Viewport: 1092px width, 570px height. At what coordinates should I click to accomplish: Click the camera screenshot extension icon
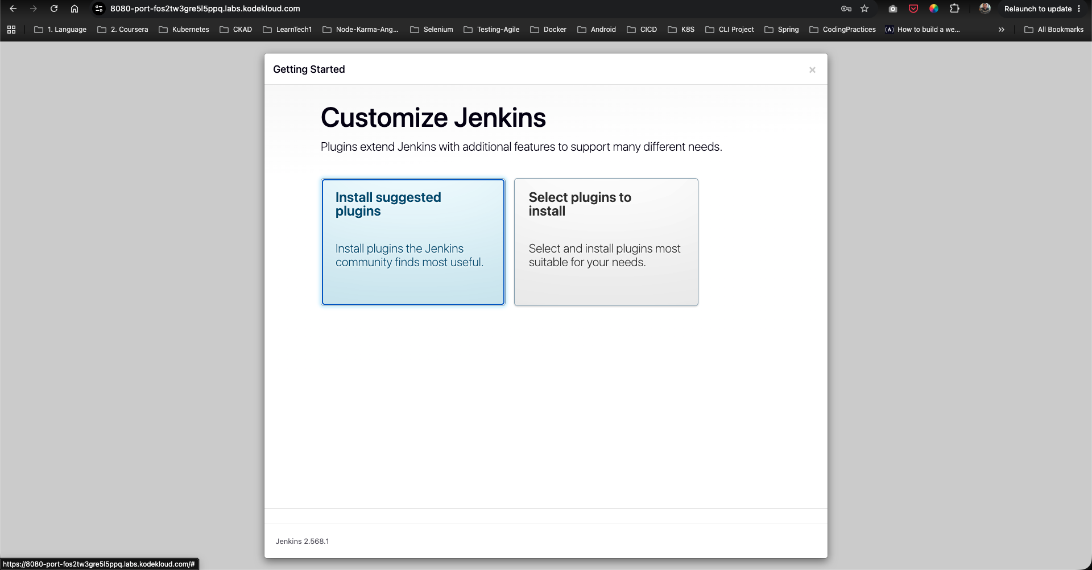pyautogui.click(x=893, y=9)
